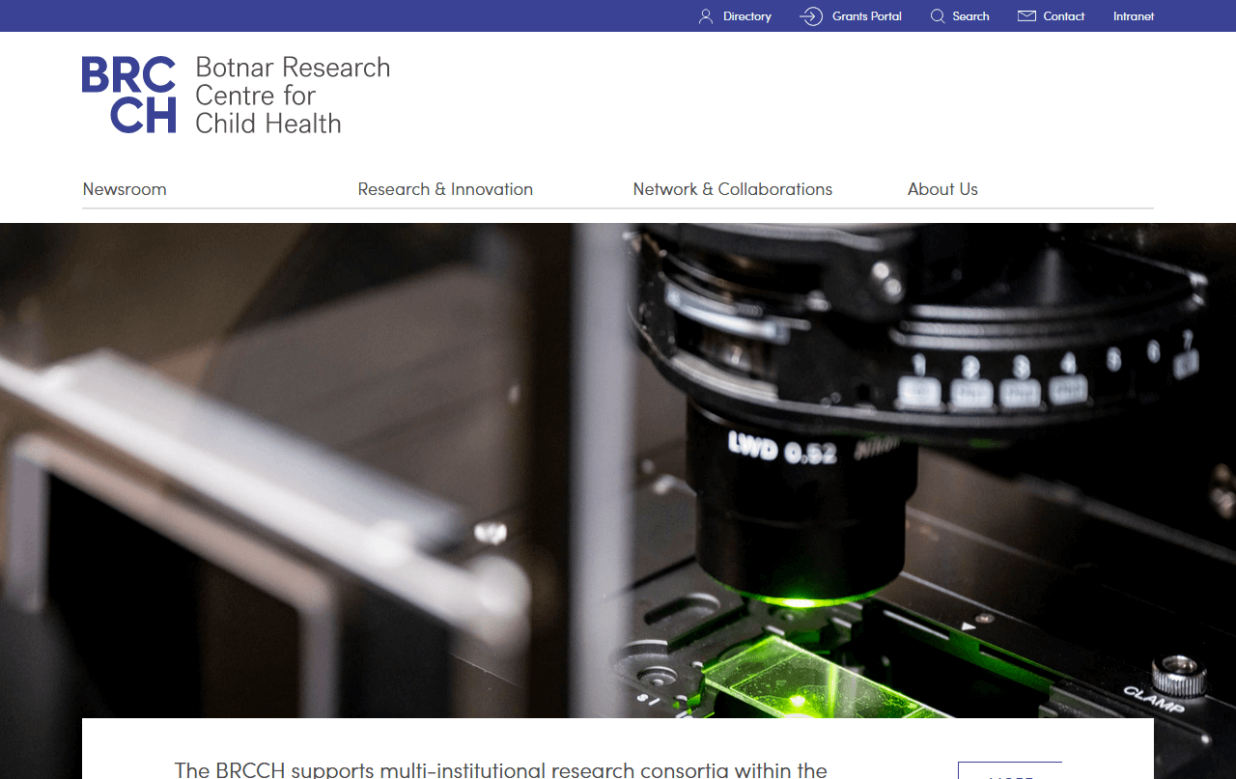Open the Intranet link
The height and width of the screenshot is (779, 1236).
pos(1133,16)
